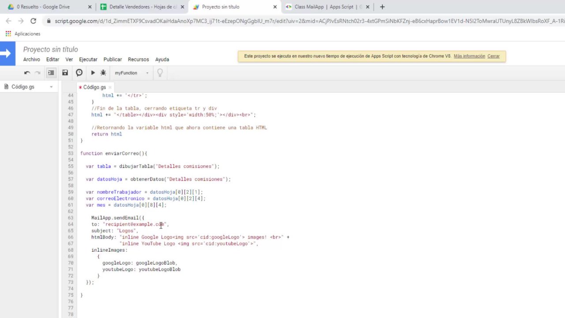This screenshot has width=565, height=318.
Task: Switch to the Detalle Vendedores browser tab
Action: (x=138, y=7)
